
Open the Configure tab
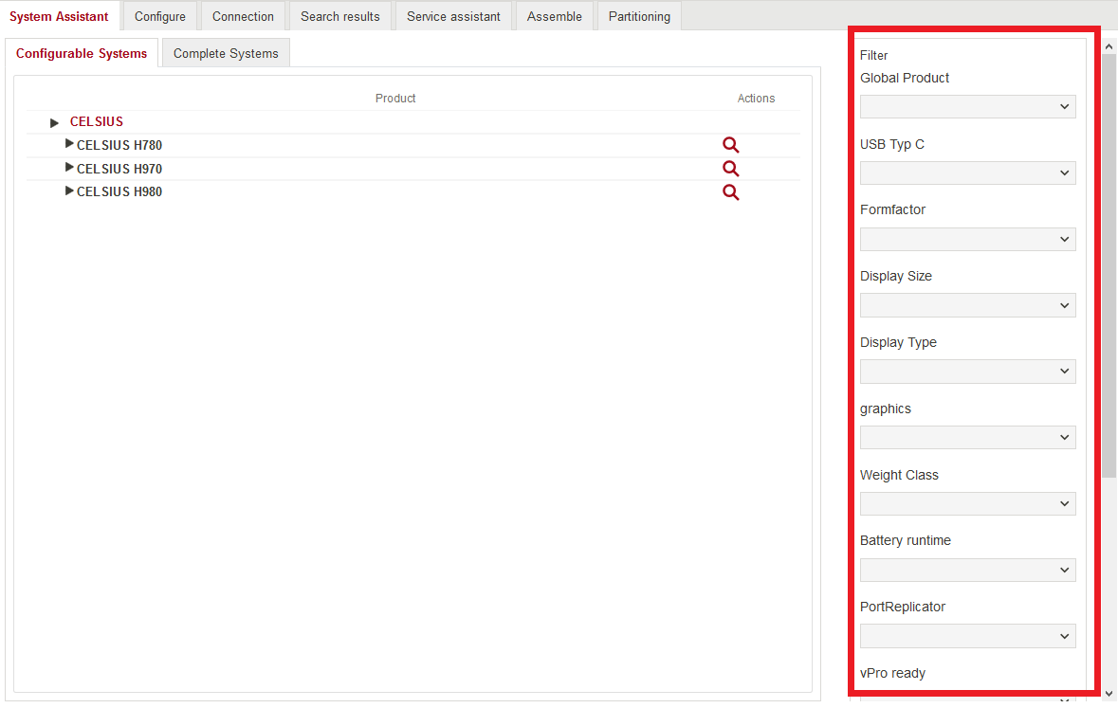(159, 16)
